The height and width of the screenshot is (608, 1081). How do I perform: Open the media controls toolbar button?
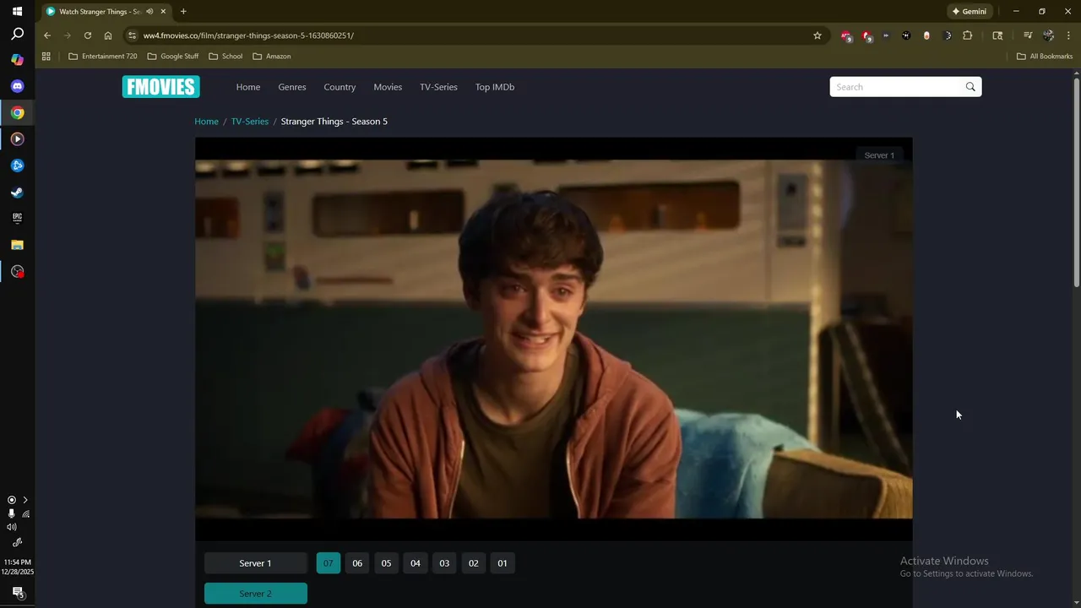pos(1028,35)
